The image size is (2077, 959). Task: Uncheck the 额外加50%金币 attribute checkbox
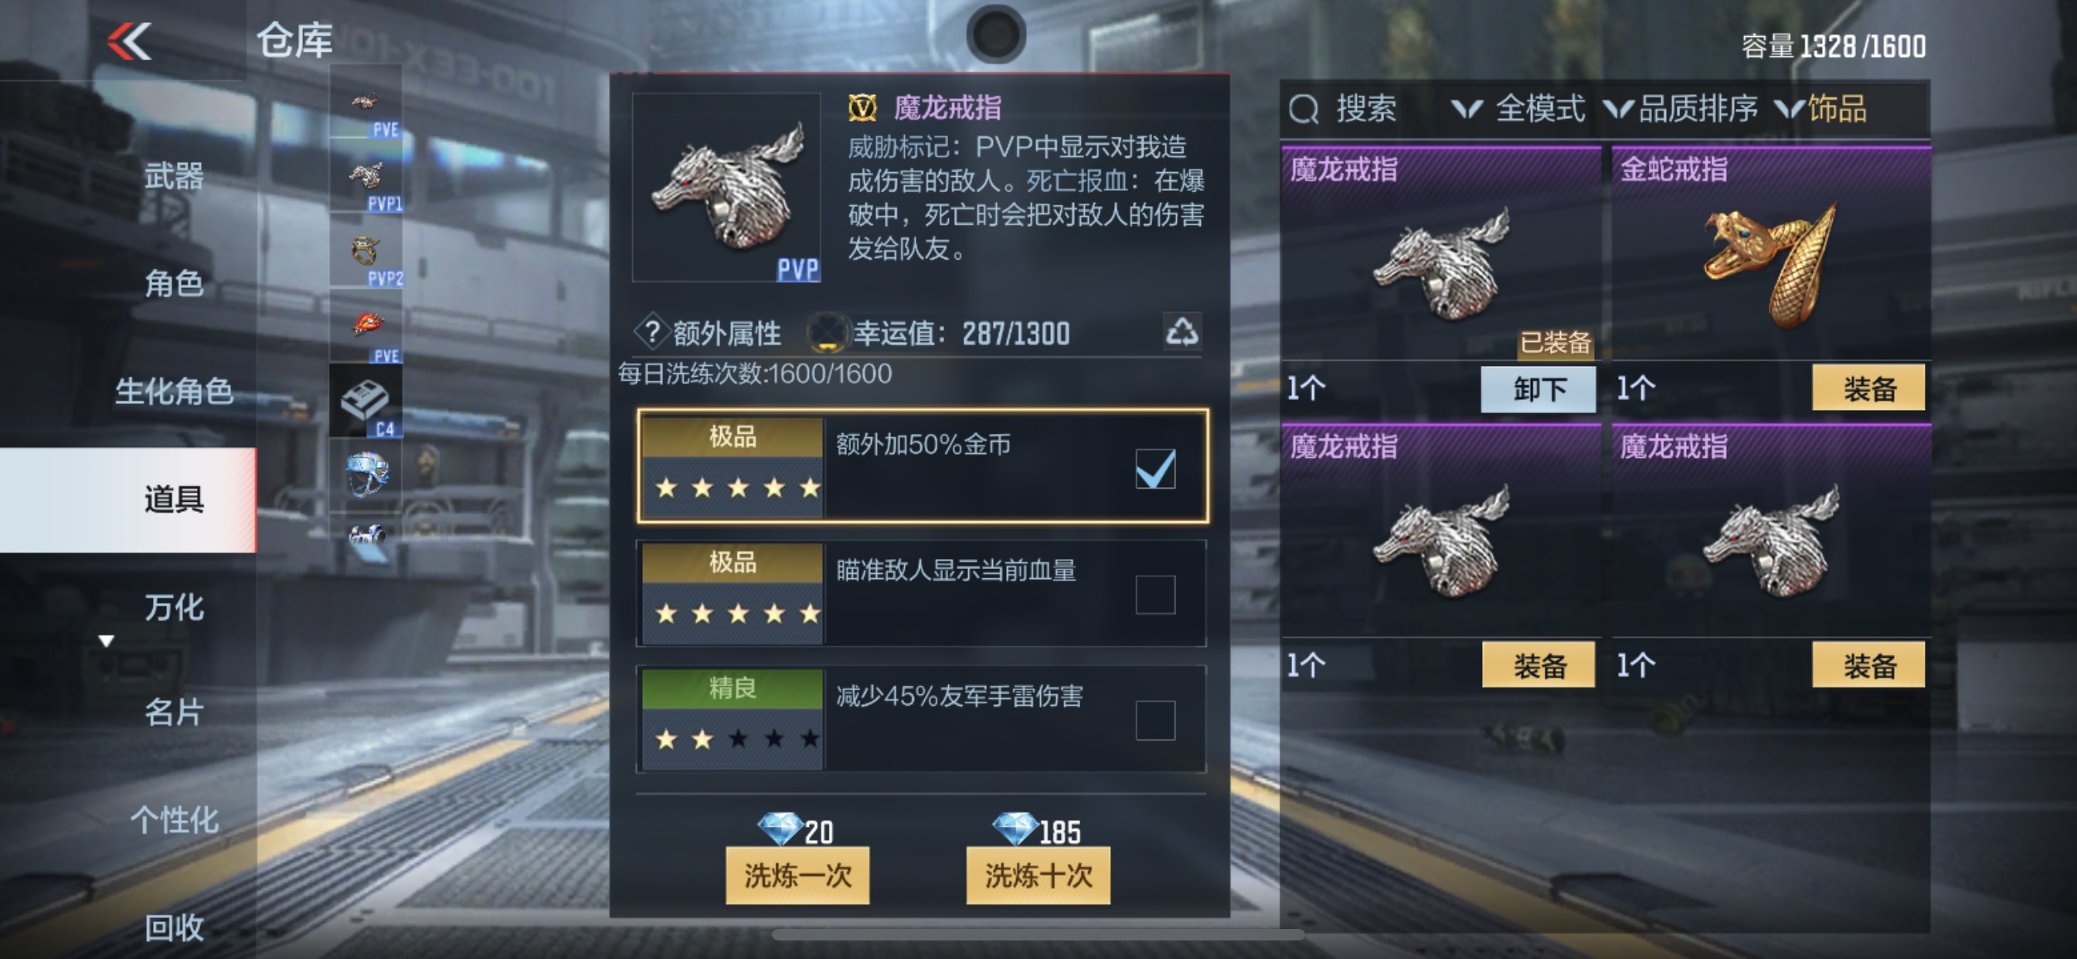pos(1154,468)
